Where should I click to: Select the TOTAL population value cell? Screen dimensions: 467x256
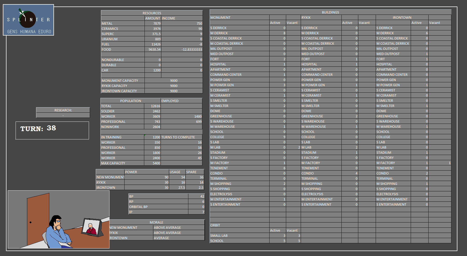pos(153,106)
